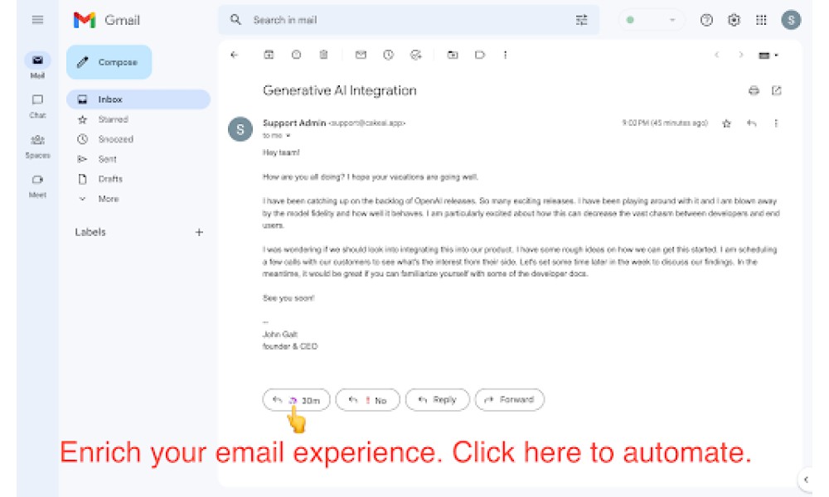Toggle the main menu hamburger

tap(37, 20)
